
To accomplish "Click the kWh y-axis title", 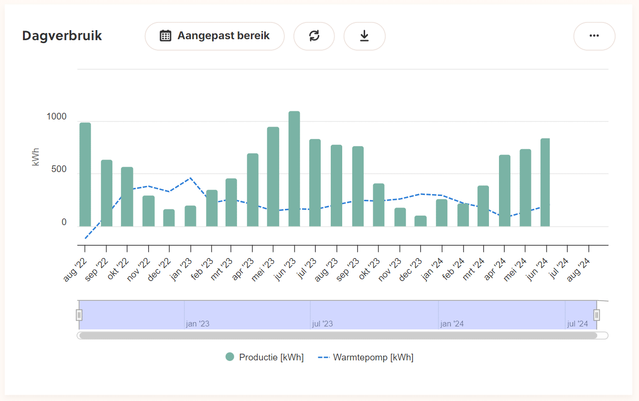I will pyautogui.click(x=35, y=157).
